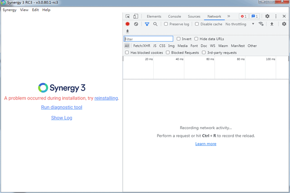The height and width of the screenshot is (193, 290).
Task: Filter requests by Fetch/XHR
Action: coord(142,46)
